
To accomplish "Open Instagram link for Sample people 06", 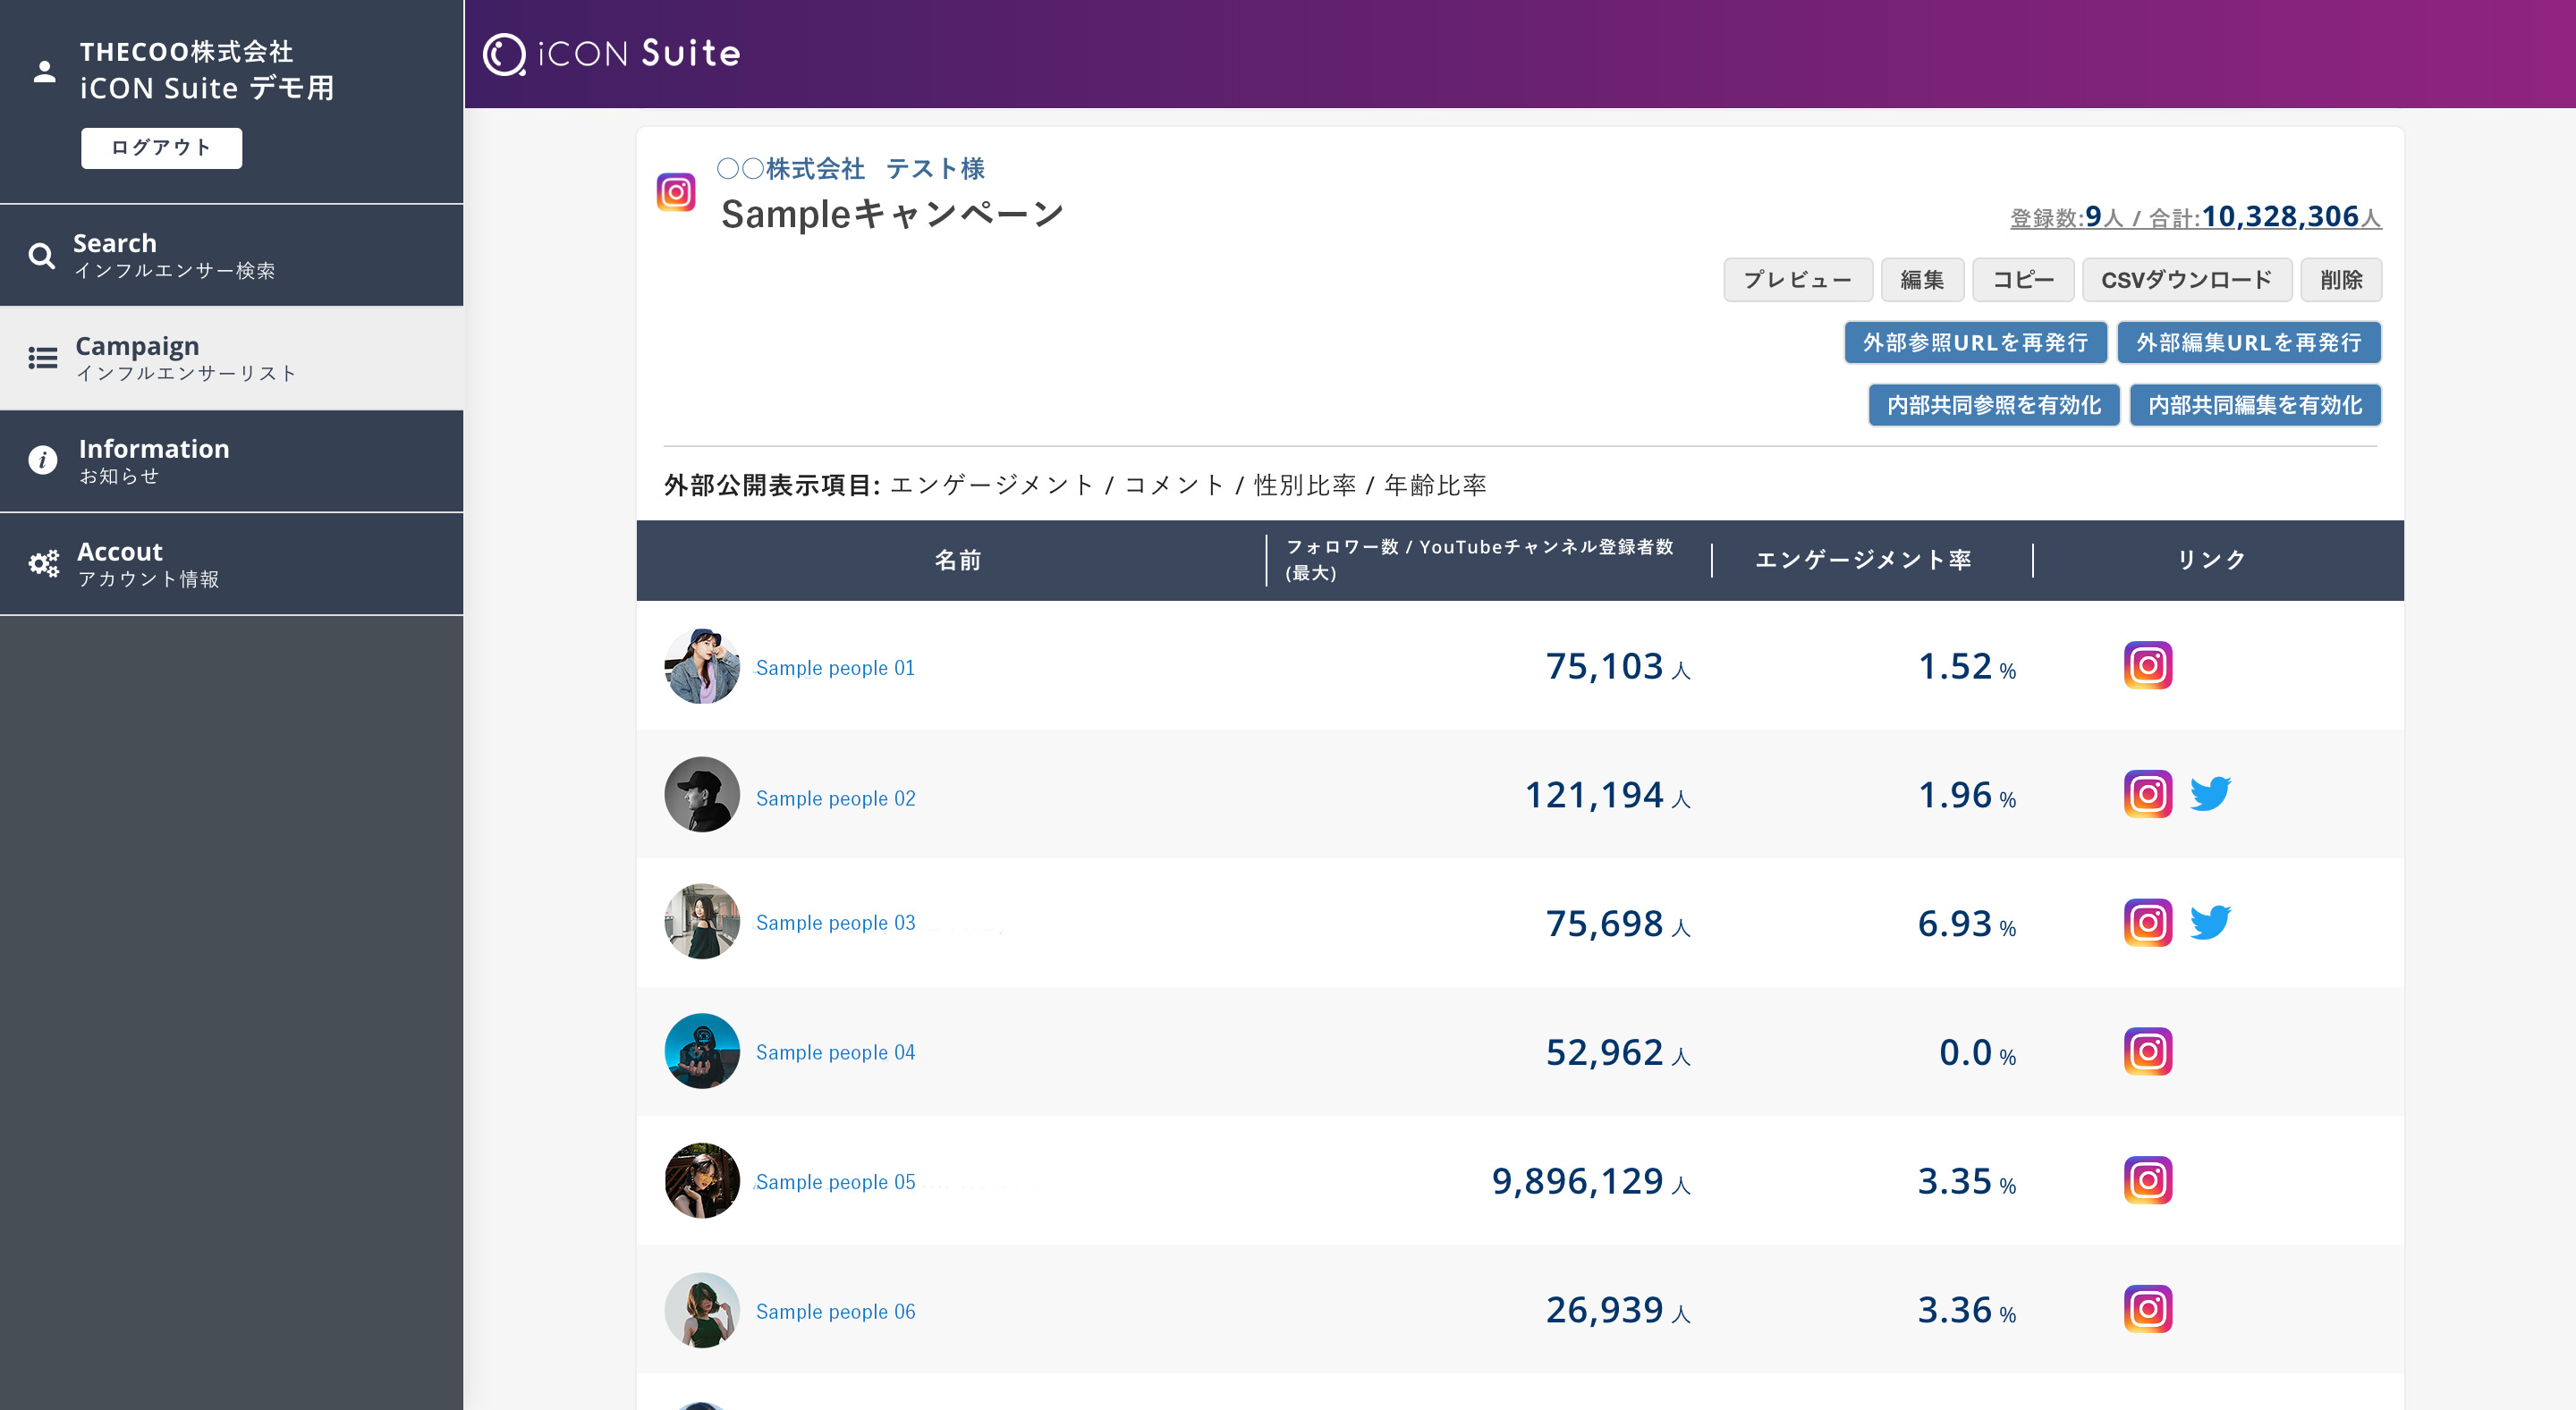I will 2147,1309.
